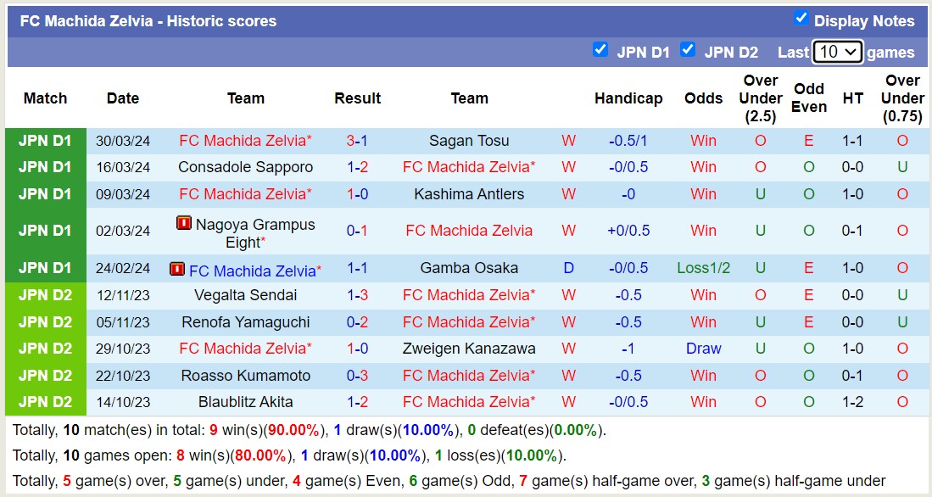932x497 pixels.
Task: Click the red card icon beside FC Machida Zelvia
Action: tap(177, 268)
